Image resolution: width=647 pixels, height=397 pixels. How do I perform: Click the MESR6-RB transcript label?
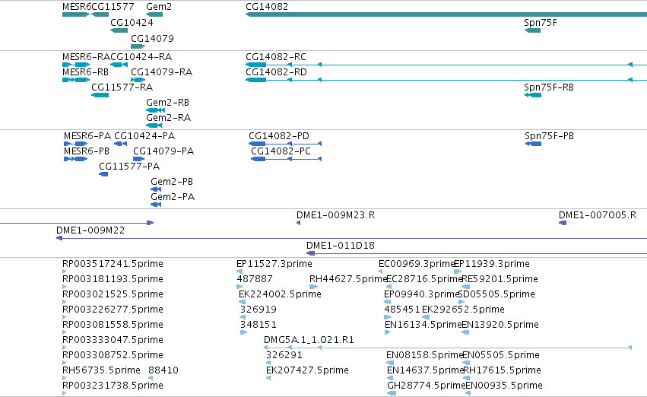click(x=85, y=72)
